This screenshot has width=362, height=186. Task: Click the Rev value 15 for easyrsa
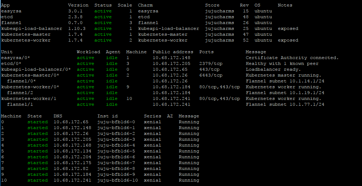point(245,11)
